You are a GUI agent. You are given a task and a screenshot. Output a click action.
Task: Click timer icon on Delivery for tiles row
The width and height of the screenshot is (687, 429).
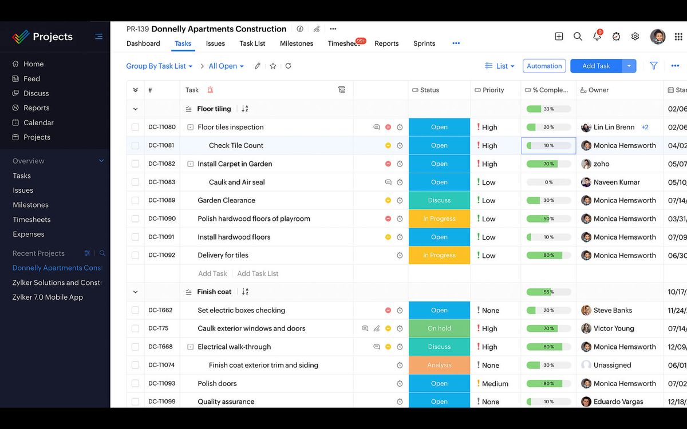(x=400, y=255)
